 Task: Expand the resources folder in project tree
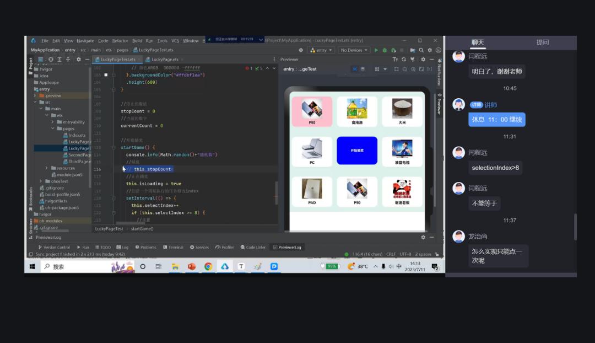point(47,168)
